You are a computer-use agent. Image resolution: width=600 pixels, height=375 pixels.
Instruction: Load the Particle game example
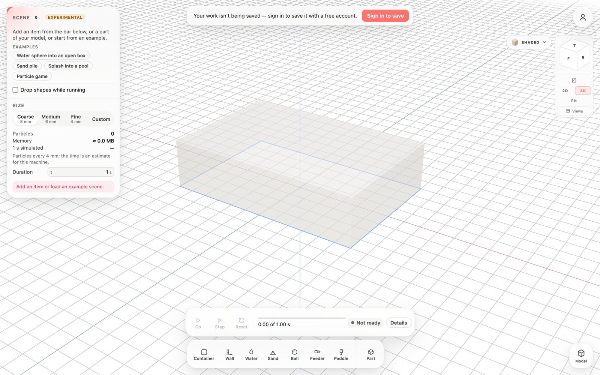[x=32, y=76]
